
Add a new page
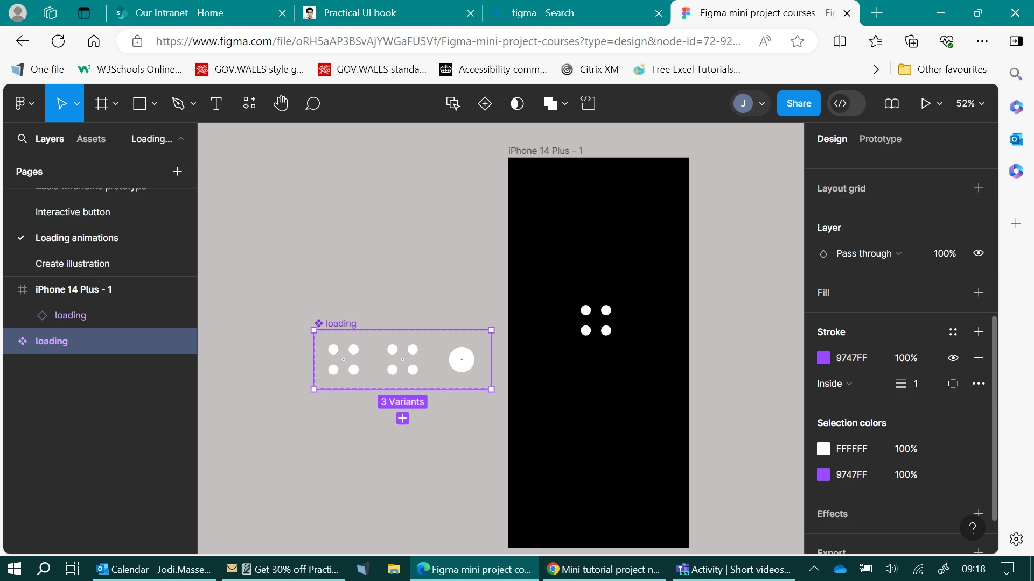pos(177,171)
